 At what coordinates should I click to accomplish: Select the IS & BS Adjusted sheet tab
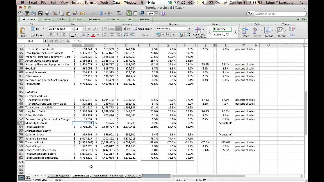click(60, 176)
